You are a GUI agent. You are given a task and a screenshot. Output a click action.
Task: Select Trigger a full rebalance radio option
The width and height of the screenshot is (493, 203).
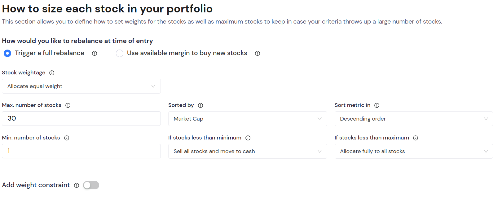point(7,53)
